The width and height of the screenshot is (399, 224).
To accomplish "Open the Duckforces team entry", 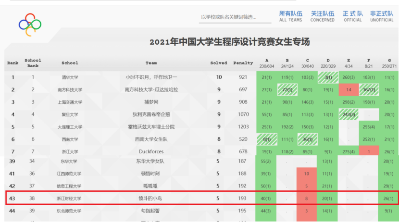I will (151, 151).
